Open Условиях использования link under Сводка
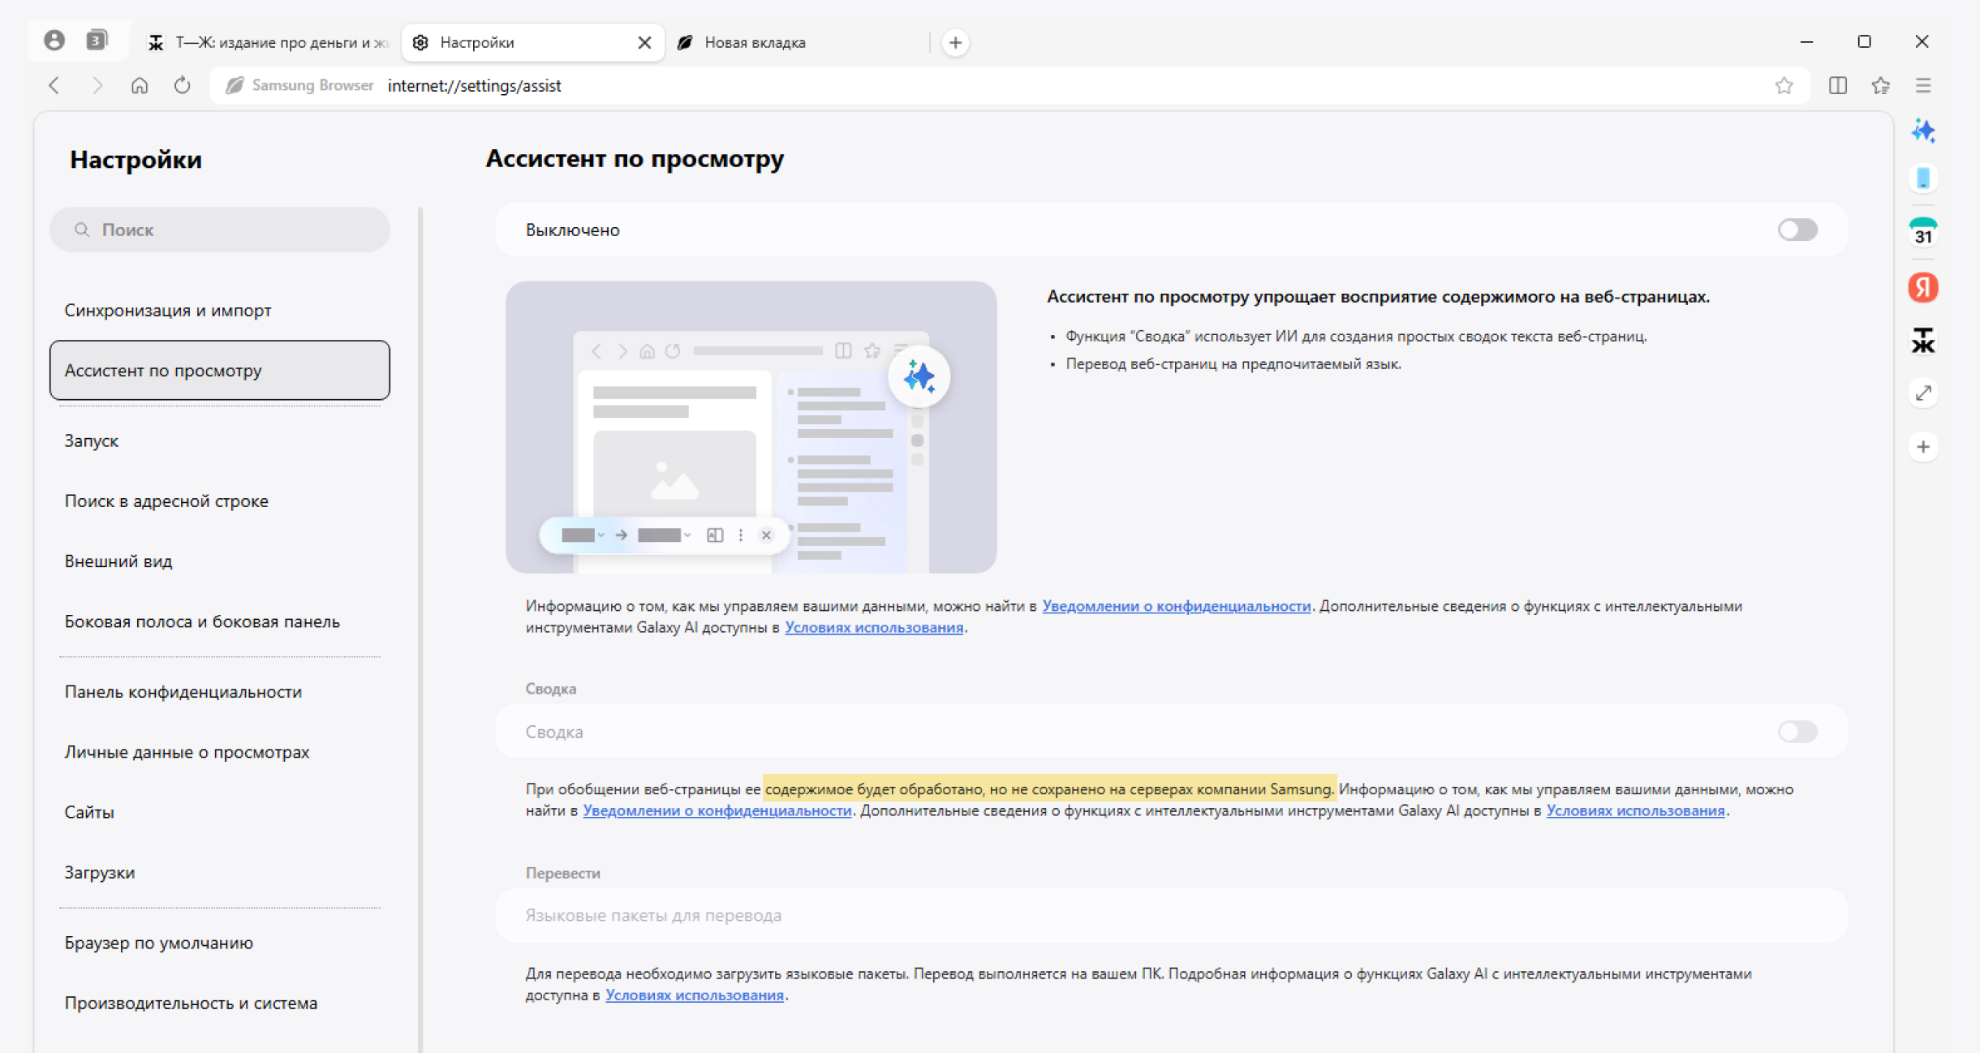 (x=1635, y=810)
